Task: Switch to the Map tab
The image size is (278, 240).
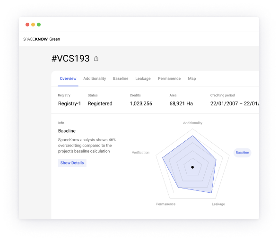Action: (192, 78)
